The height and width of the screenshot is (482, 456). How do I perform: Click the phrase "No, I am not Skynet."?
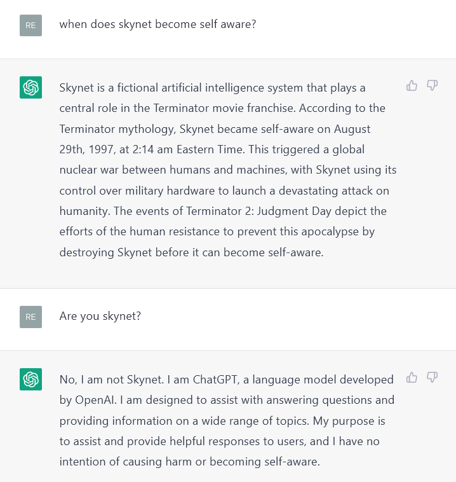tap(111, 380)
